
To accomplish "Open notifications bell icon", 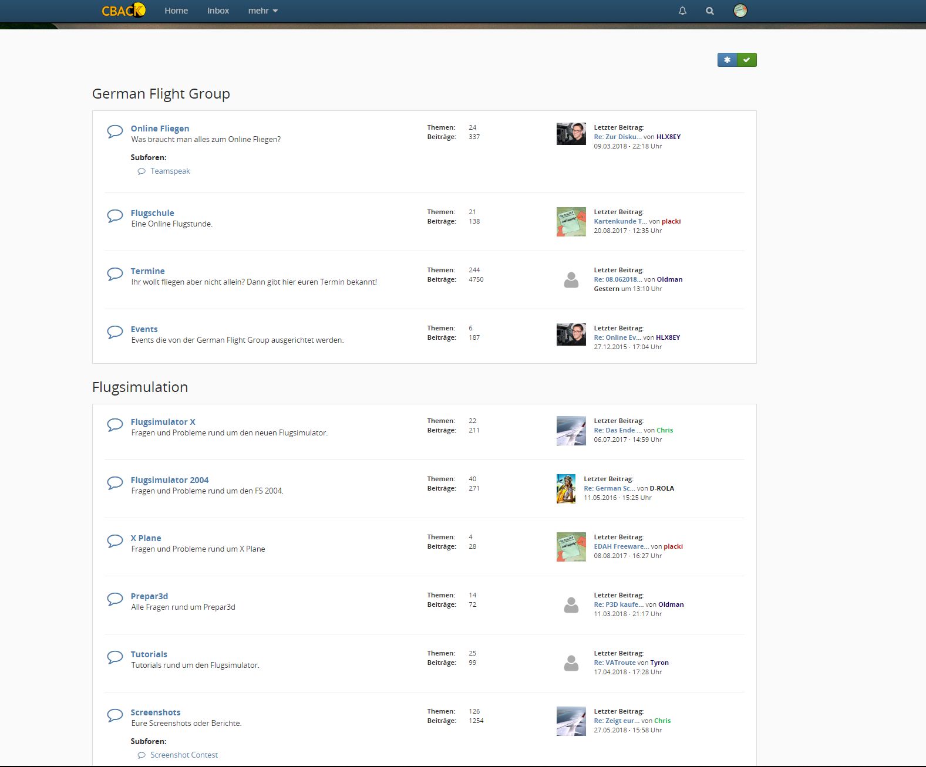I will (682, 11).
